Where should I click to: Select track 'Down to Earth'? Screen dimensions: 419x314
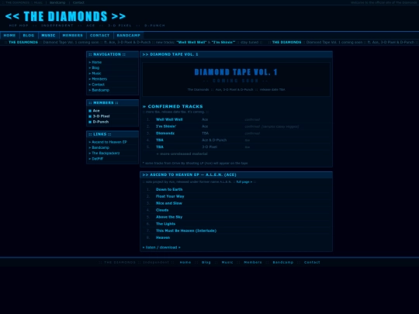click(x=169, y=190)
